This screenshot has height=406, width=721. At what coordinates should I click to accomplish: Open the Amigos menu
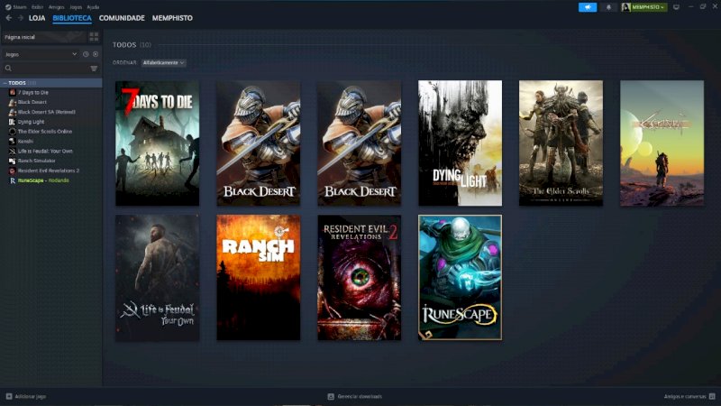pos(56,7)
